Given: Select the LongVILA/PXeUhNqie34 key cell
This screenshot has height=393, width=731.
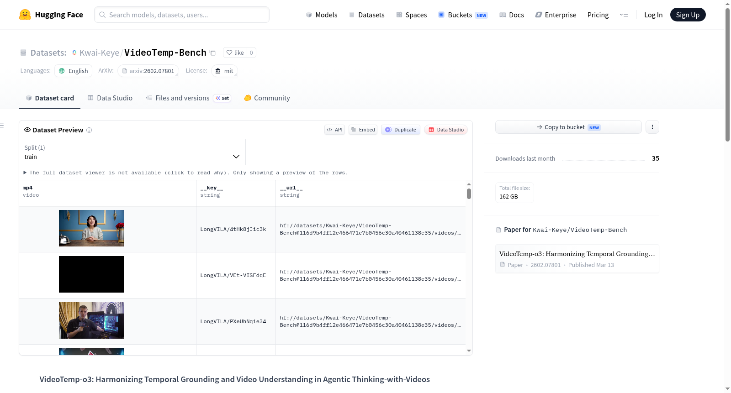Looking at the screenshot, I should point(236,321).
